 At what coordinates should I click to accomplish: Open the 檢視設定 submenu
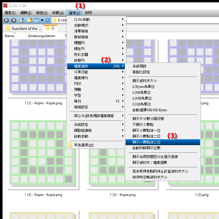tap(96, 107)
